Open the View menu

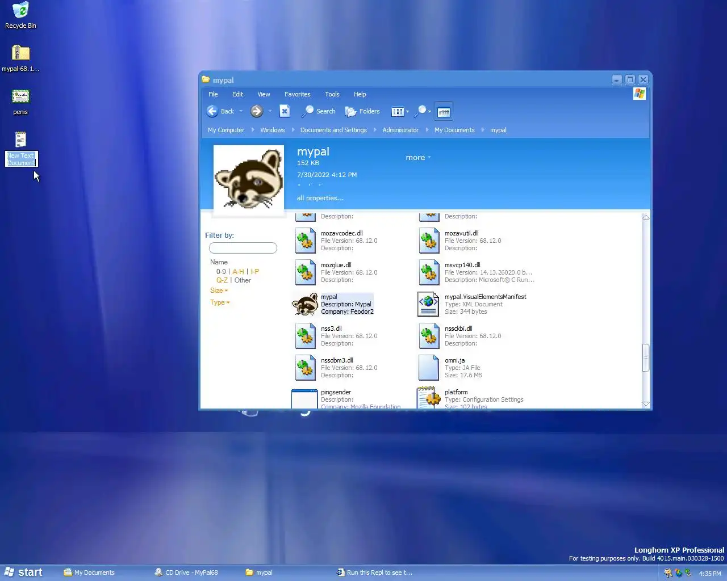[x=264, y=94]
